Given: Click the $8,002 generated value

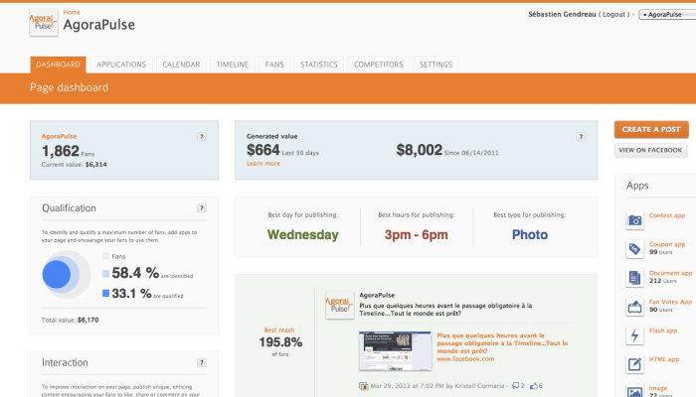Looking at the screenshot, I should coord(420,150).
